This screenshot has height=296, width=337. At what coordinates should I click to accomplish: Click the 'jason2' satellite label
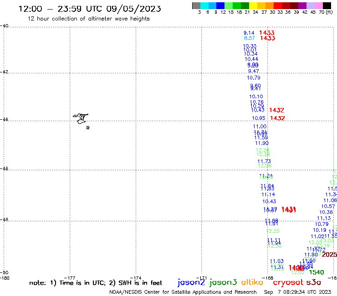(x=191, y=282)
